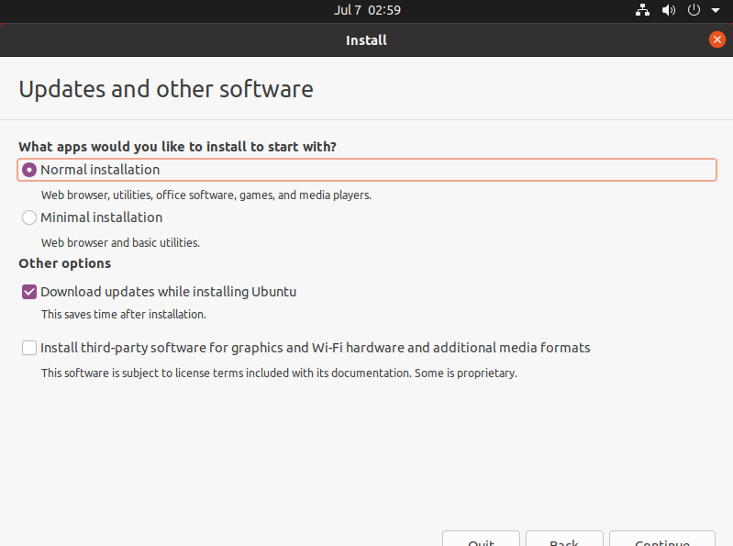The image size is (733, 546).
Task: Click the Other options section label
Action: pos(64,263)
